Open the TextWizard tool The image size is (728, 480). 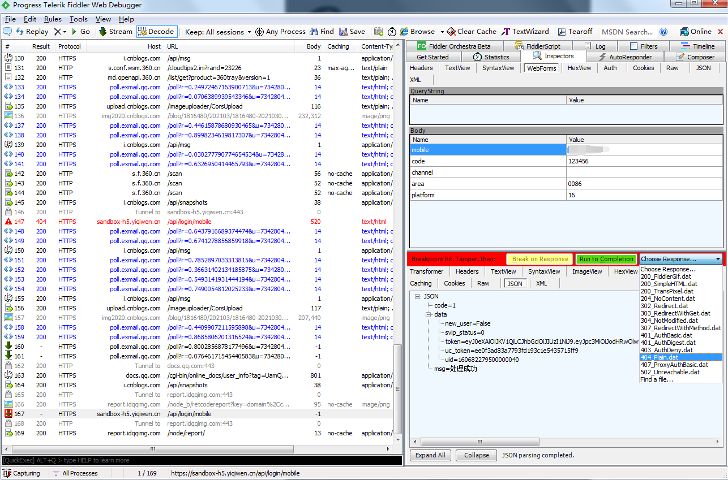pos(526,32)
